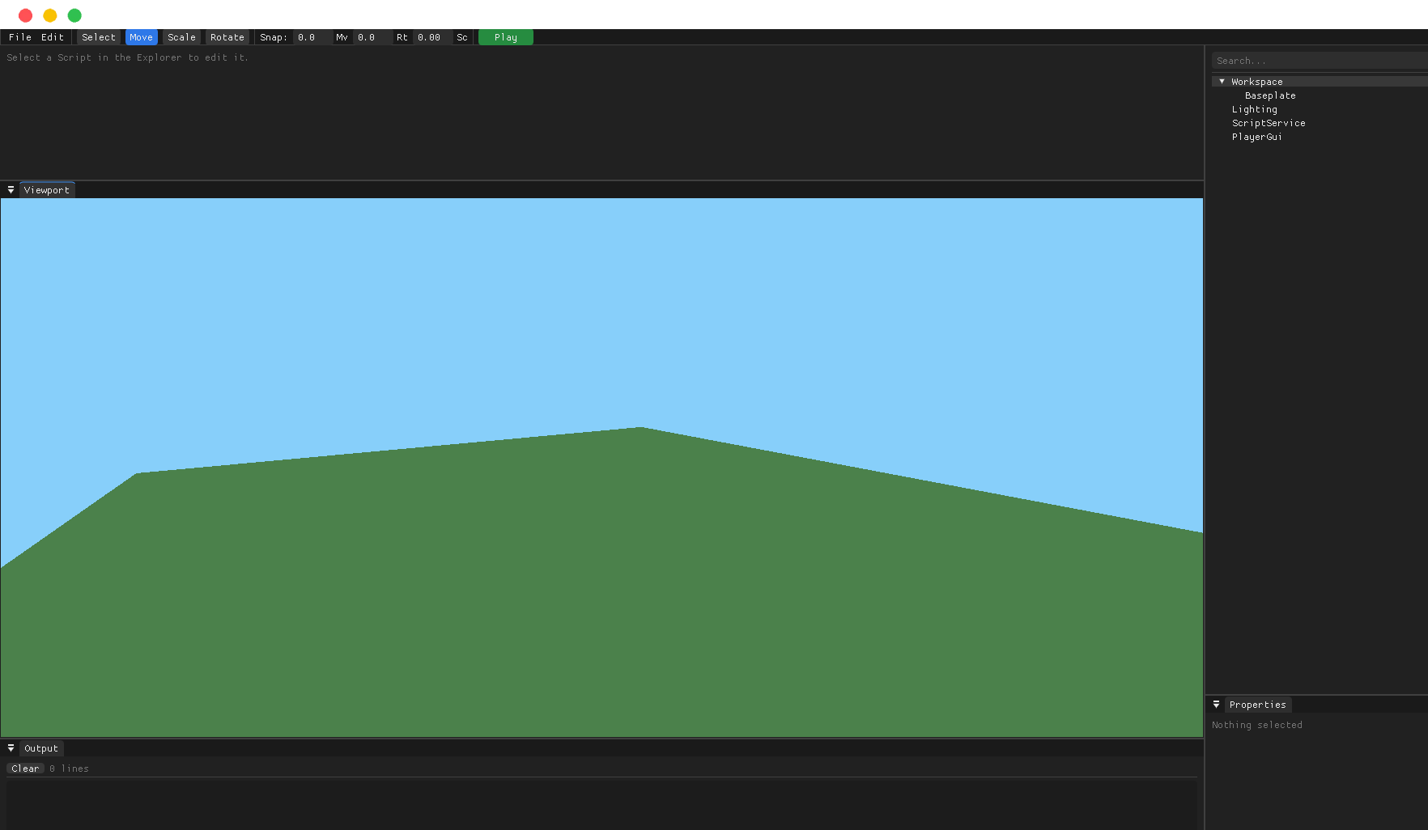Select Lighting in the Explorer
Screen dimensions: 1428x830
(x=1254, y=108)
